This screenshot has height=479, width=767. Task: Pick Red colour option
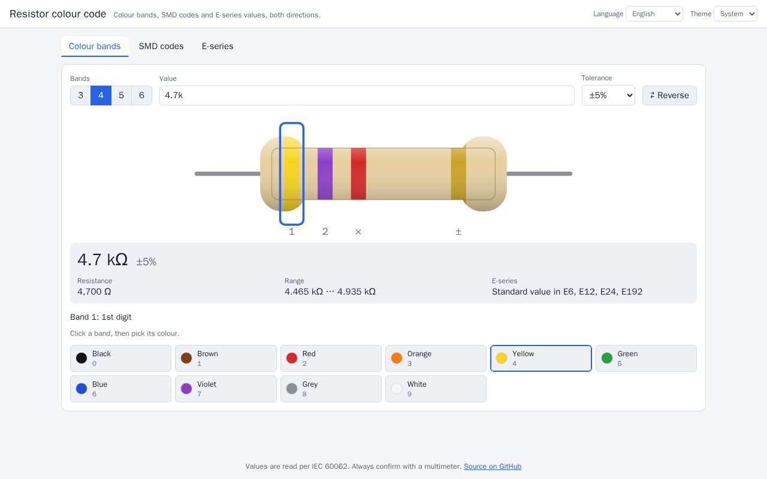tap(331, 358)
